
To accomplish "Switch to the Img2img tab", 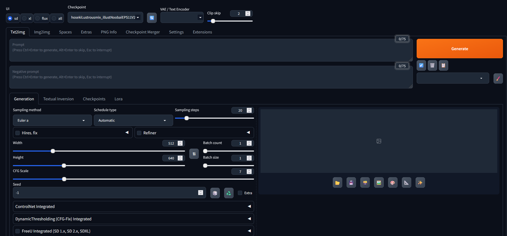I will click(x=42, y=32).
